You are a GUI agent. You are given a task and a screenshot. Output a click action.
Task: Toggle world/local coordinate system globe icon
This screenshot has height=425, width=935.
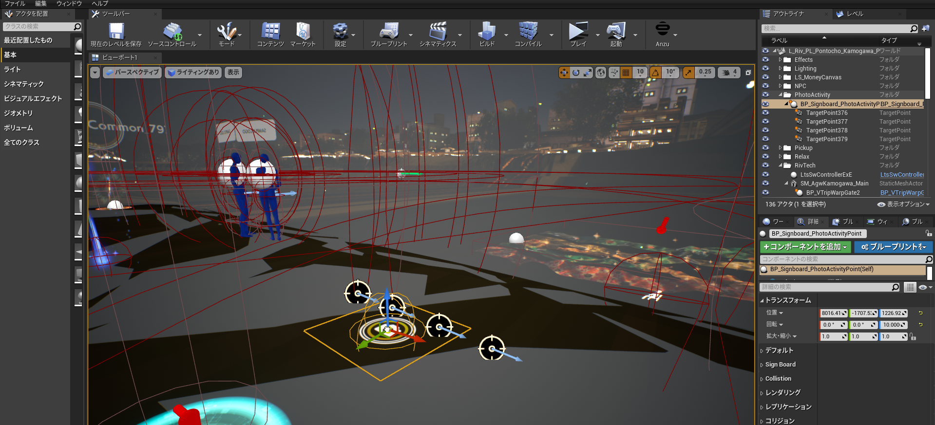(601, 73)
